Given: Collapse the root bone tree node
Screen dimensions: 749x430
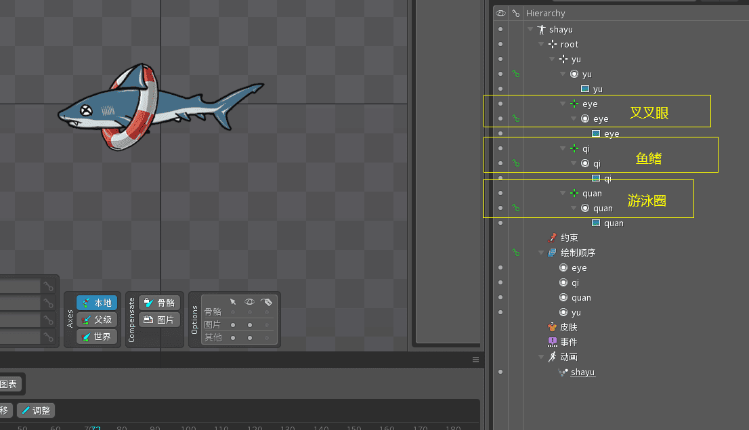Looking at the screenshot, I should pyautogui.click(x=541, y=45).
